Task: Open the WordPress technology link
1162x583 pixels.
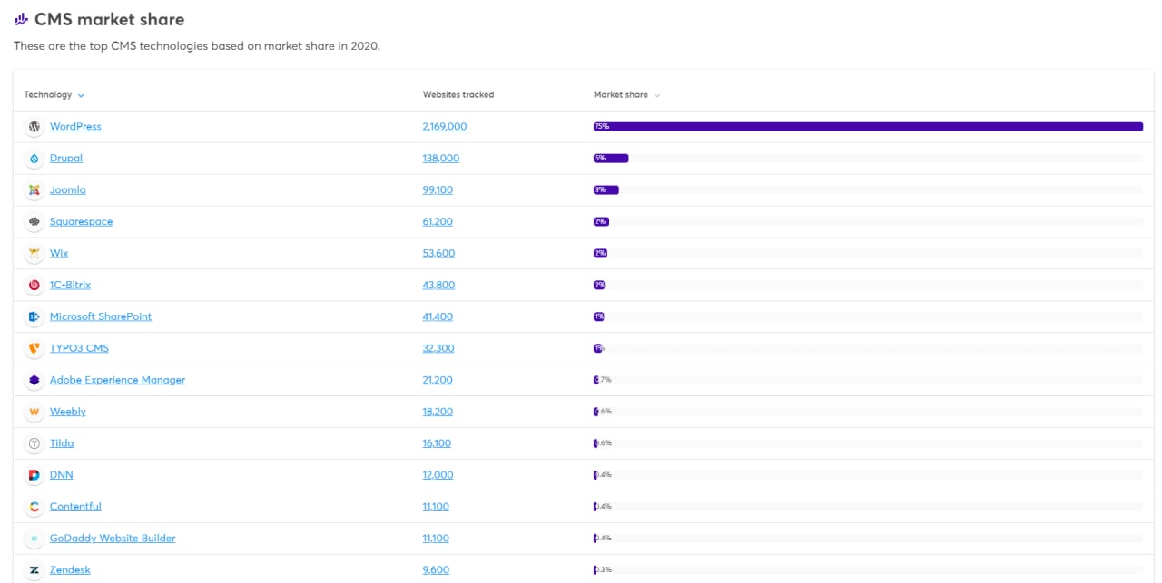Action: pyautogui.click(x=75, y=127)
